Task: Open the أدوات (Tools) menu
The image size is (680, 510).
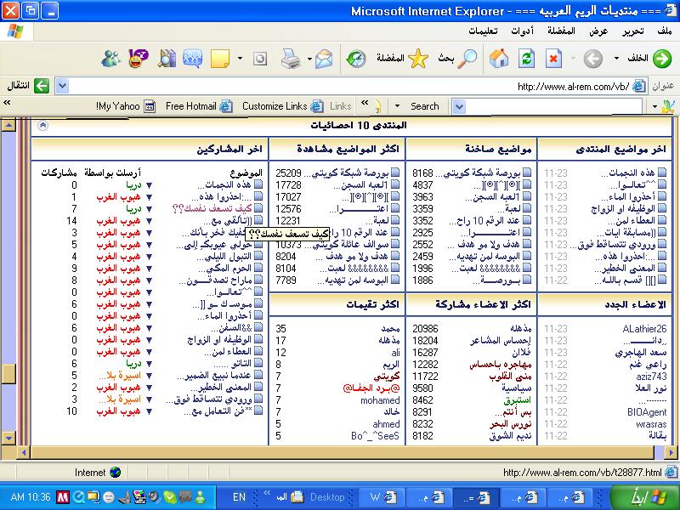Action: pyautogui.click(x=522, y=31)
